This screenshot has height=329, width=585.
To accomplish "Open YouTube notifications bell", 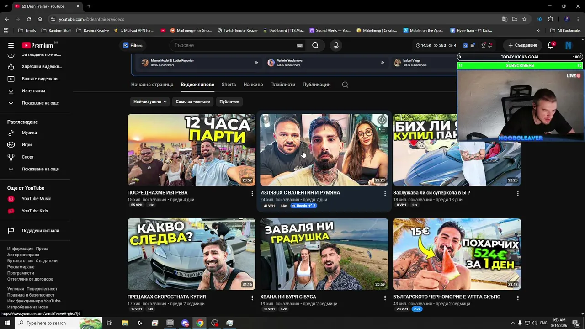I will pyautogui.click(x=551, y=45).
